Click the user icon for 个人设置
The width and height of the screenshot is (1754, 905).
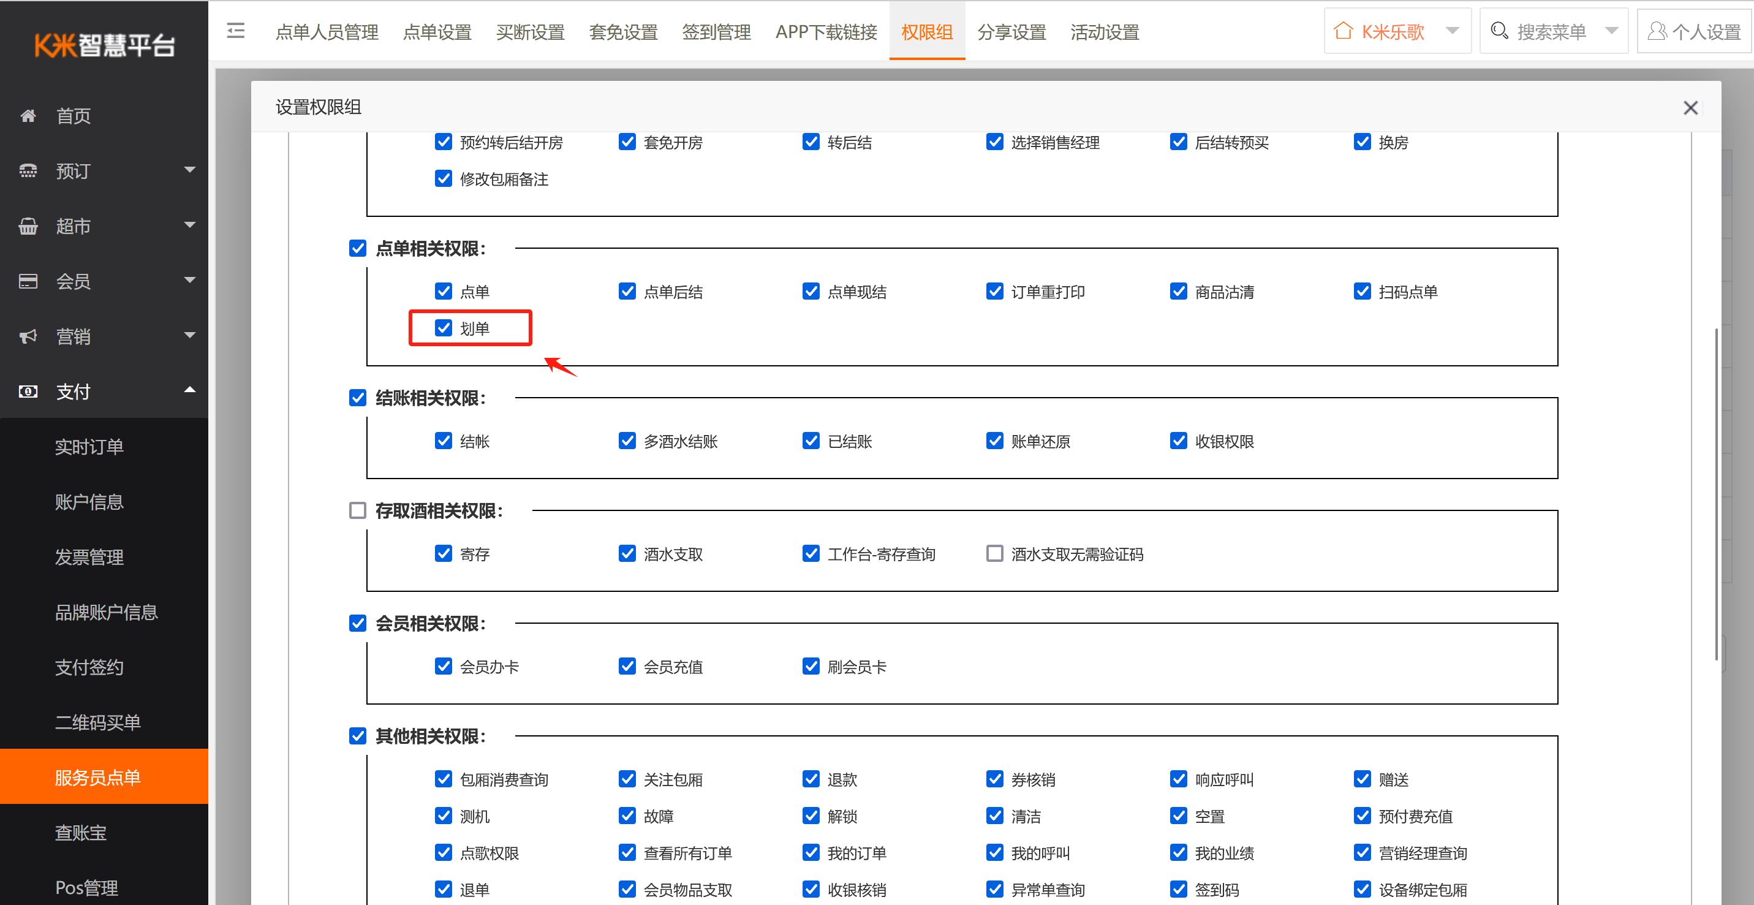(x=1657, y=31)
